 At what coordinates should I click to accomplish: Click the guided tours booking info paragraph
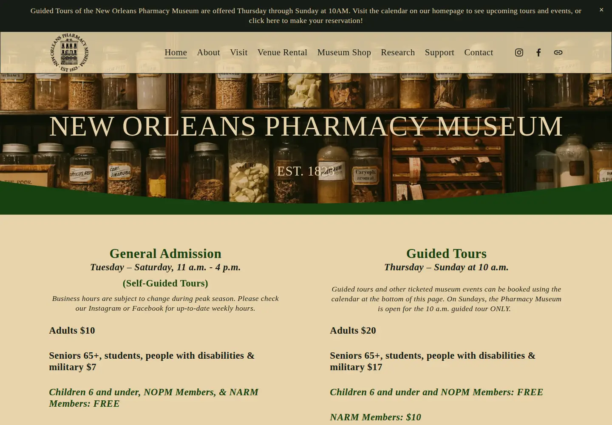coord(446,299)
